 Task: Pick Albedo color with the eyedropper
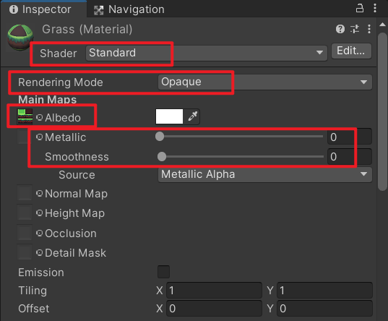pyautogui.click(x=192, y=116)
